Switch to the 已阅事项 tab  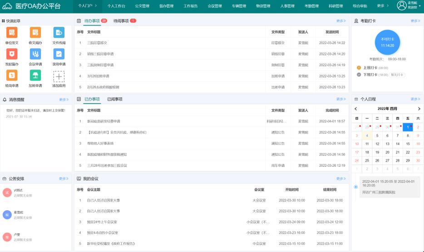coord(114,99)
